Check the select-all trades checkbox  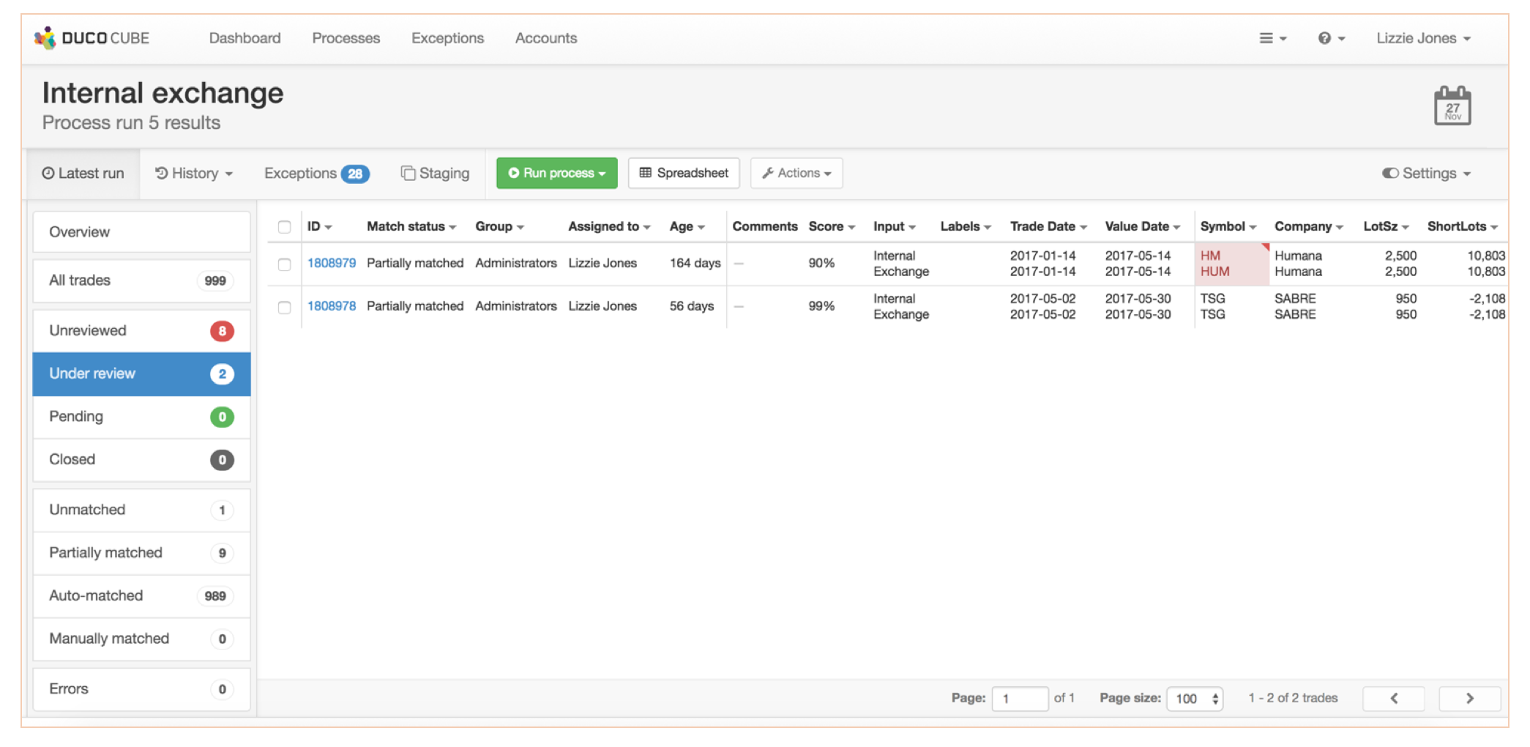284,227
